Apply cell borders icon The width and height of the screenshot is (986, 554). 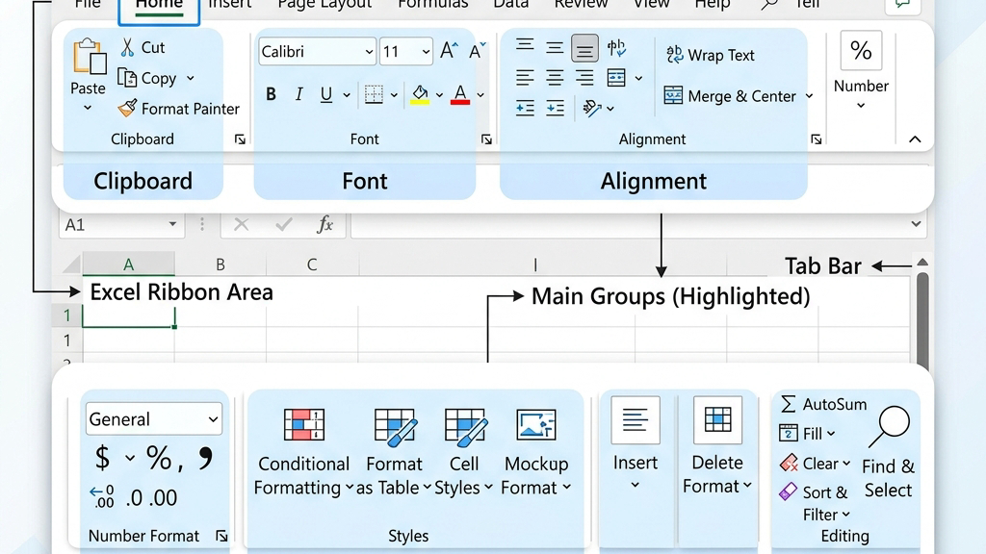375,94
